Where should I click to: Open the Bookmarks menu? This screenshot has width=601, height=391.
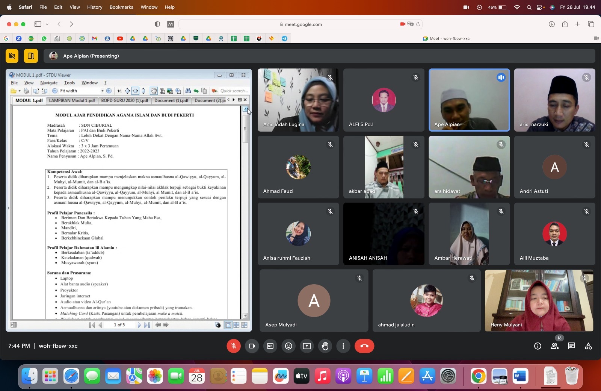point(121,7)
